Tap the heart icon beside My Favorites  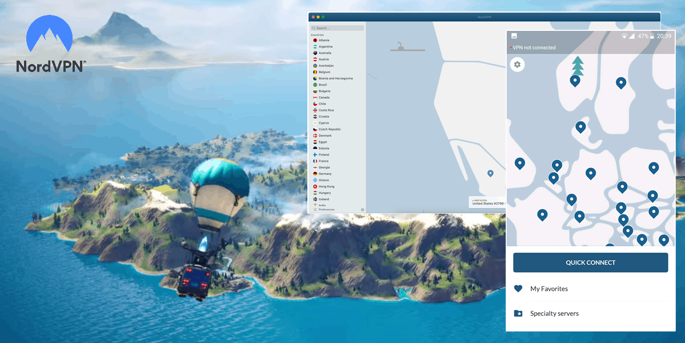[x=518, y=289]
